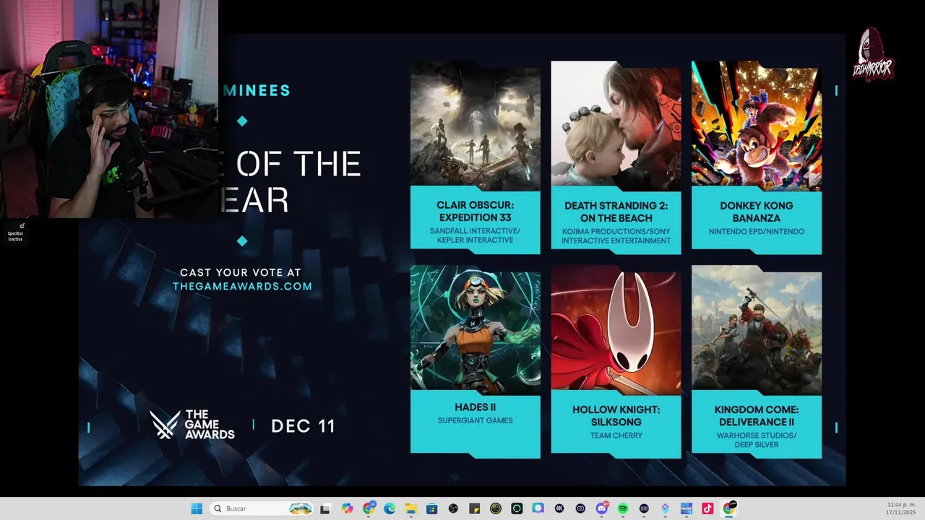
Task: Click 'Sandfall Interactive/Kepler Interactive' studio text
Action: coord(475,235)
